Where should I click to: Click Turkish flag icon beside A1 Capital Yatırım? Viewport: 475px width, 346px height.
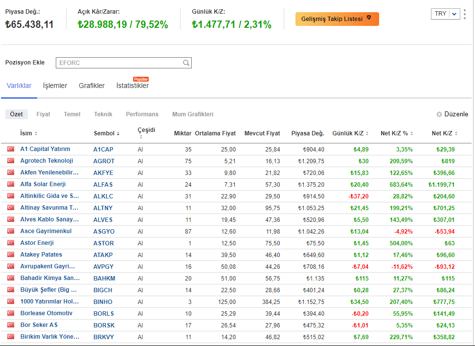pyautogui.click(x=10, y=149)
